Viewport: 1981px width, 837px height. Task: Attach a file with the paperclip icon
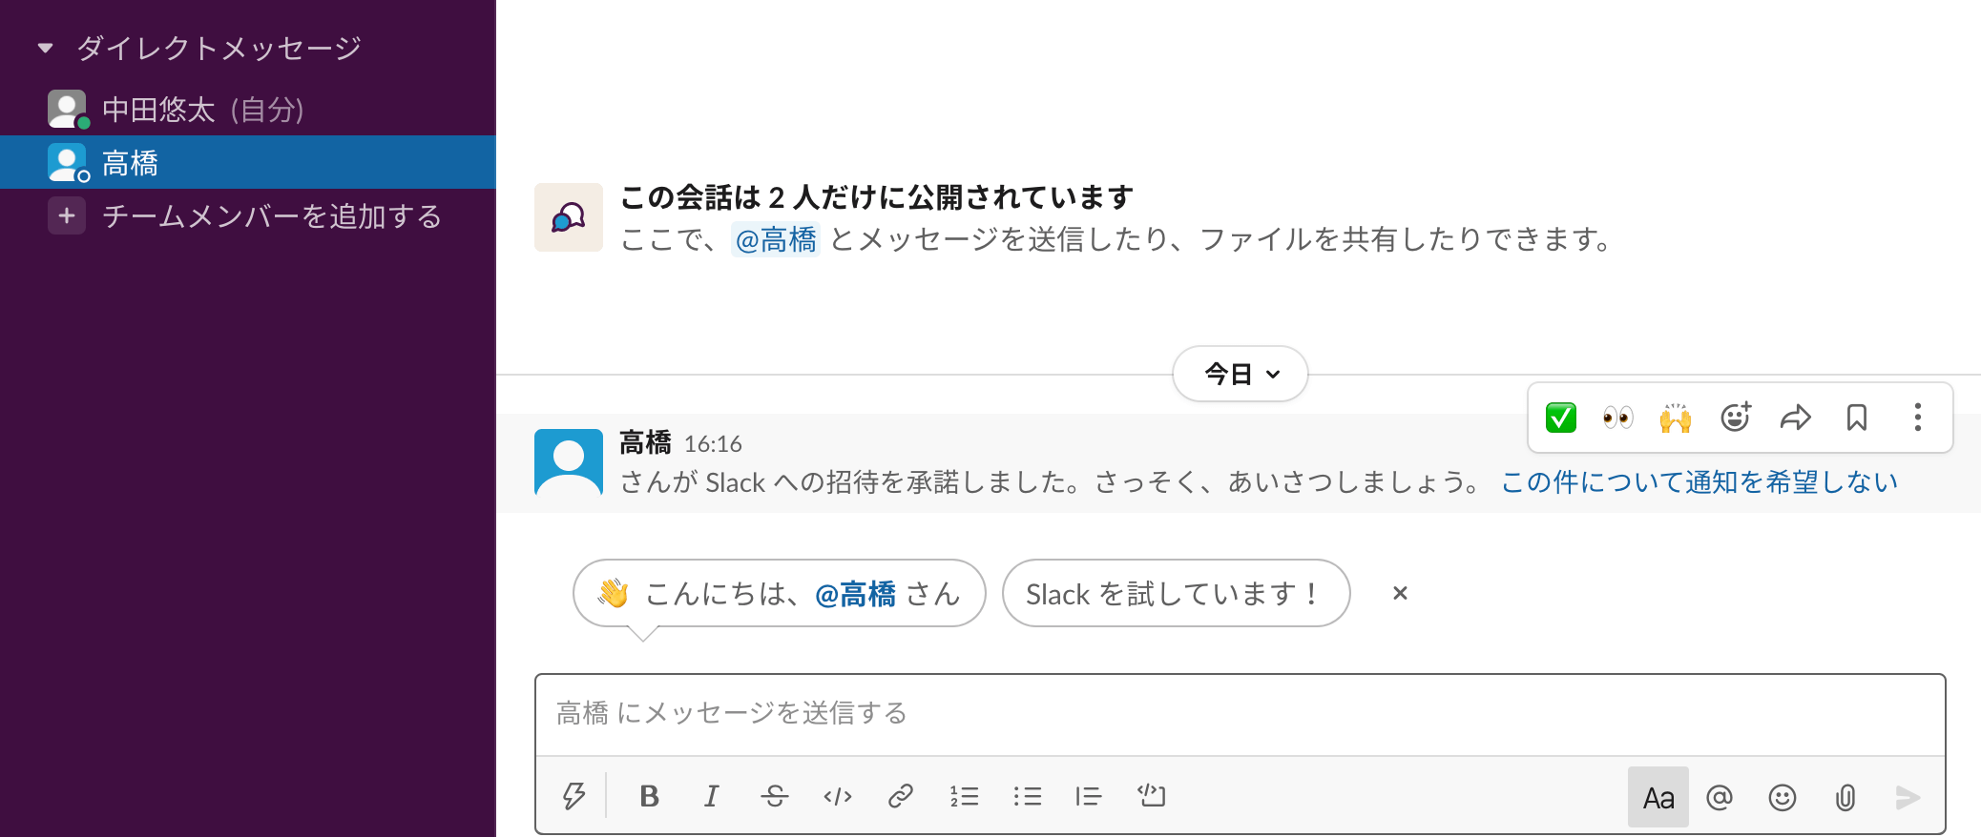tap(1845, 797)
